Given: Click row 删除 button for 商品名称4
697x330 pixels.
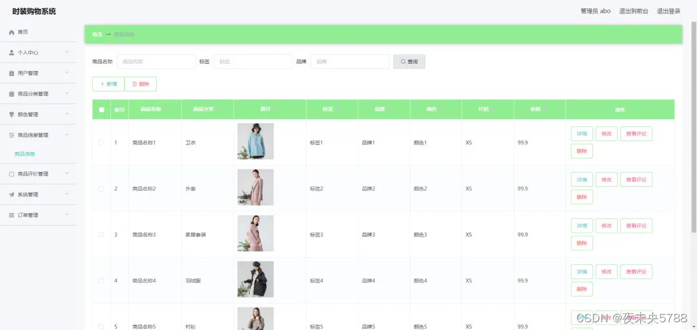Looking at the screenshot, I should [582, 289].
